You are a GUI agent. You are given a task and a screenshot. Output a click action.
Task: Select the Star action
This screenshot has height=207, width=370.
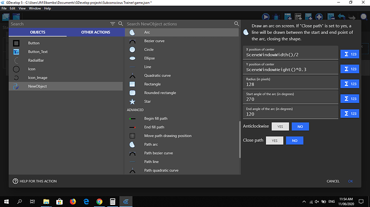[182, 101]
